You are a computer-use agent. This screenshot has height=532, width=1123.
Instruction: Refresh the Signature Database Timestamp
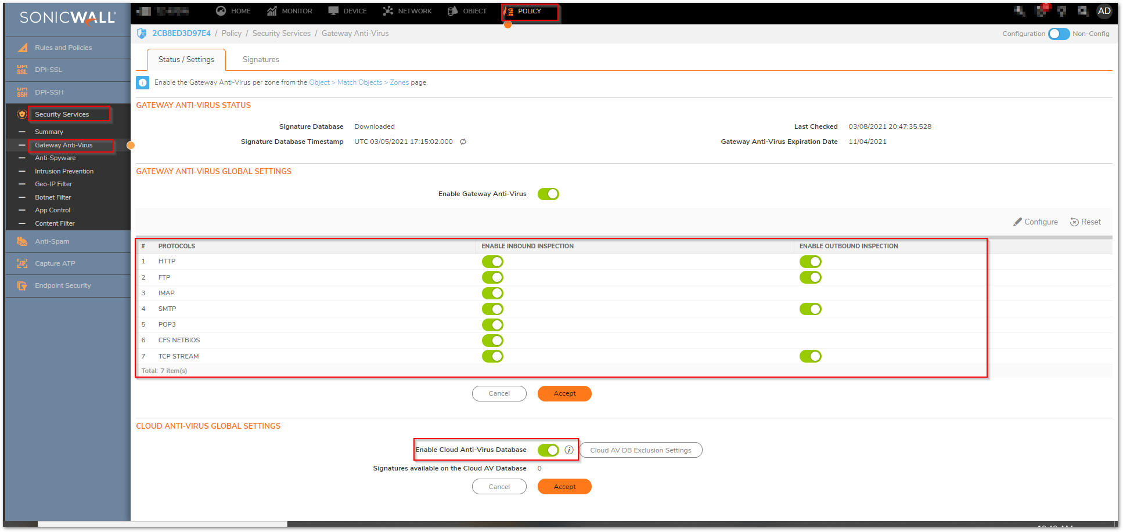[463, 142]
